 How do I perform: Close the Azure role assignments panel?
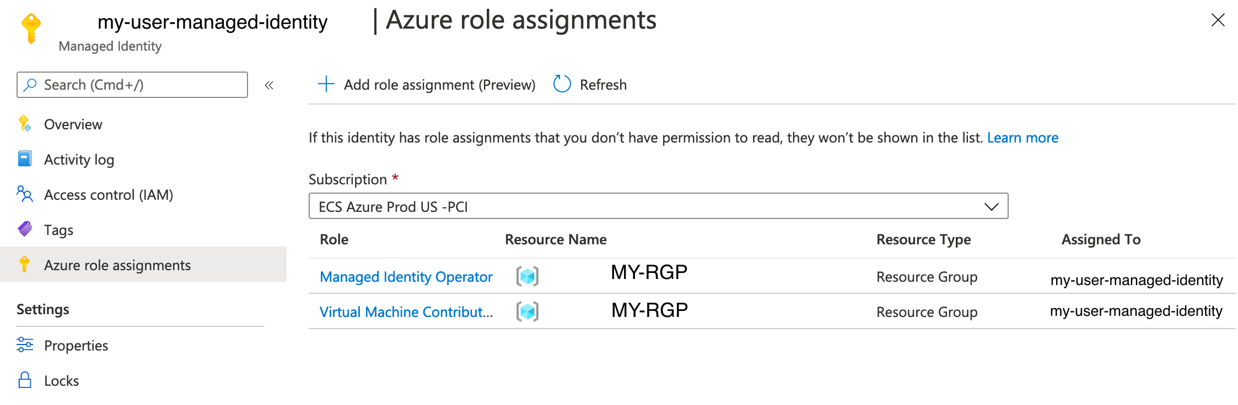pos(1218,20)
